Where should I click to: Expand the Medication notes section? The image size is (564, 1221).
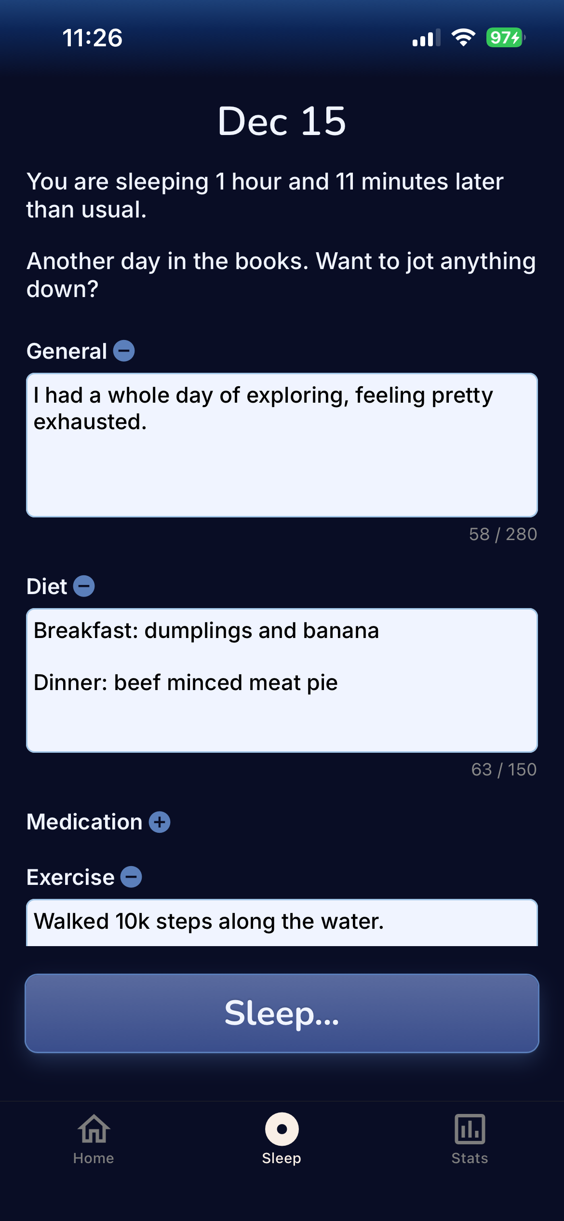click(x=160, y=822)
